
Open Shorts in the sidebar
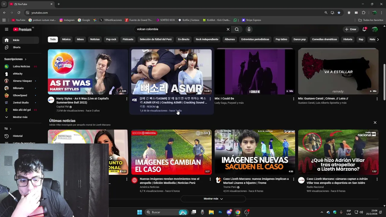(x=20, y=47)
